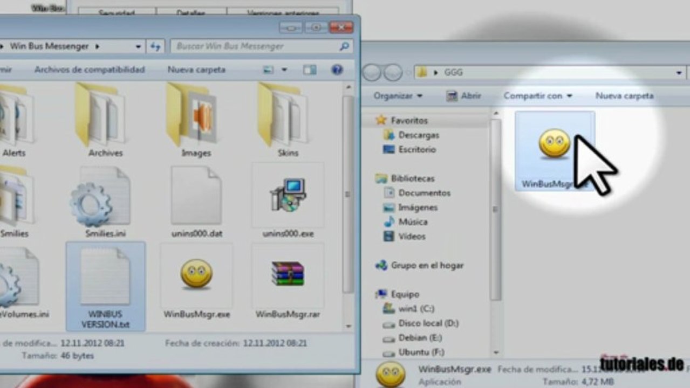Screen dimensions: 690x388
Task: Click Nueva carpeta in left window
Action: pos(196,70)
